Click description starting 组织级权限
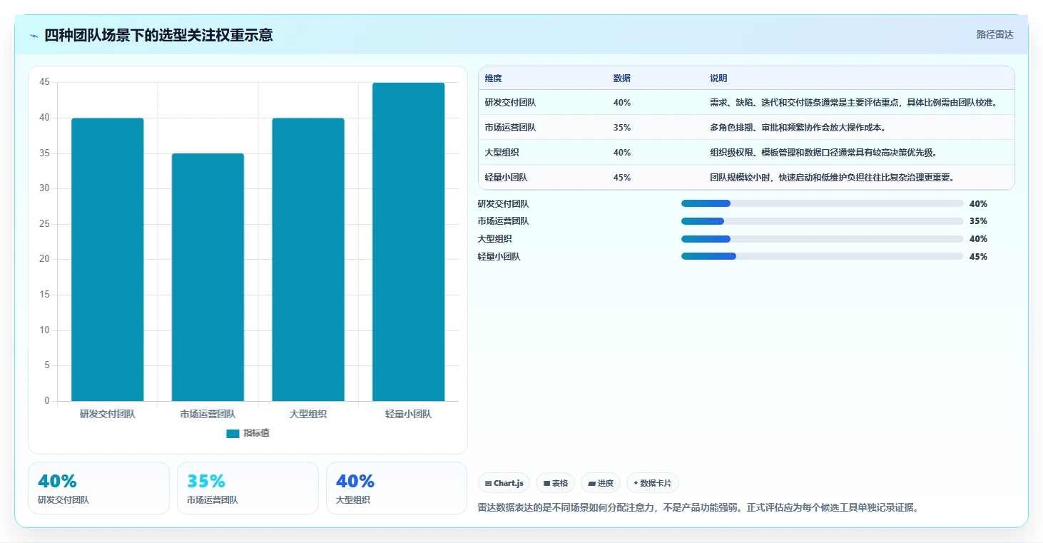 (823, 153)
